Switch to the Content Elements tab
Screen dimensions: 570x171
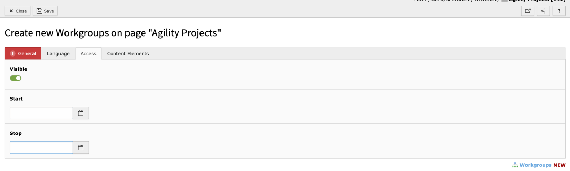pos(128,53)
